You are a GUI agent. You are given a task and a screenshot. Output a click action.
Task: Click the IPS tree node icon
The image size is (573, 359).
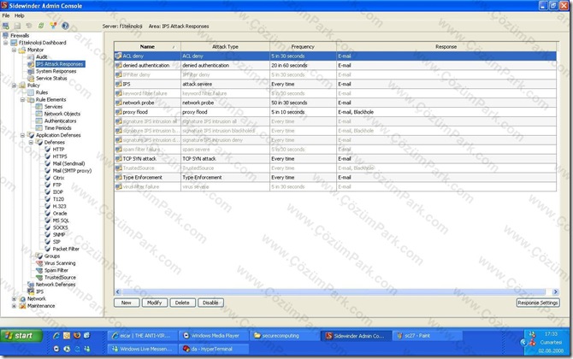pos(31,291)
